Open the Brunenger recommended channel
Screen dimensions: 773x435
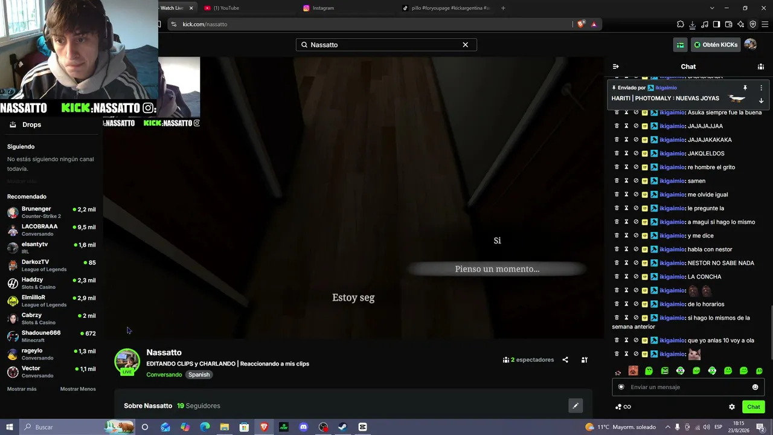pyautogui.click(x=51, y=212)
